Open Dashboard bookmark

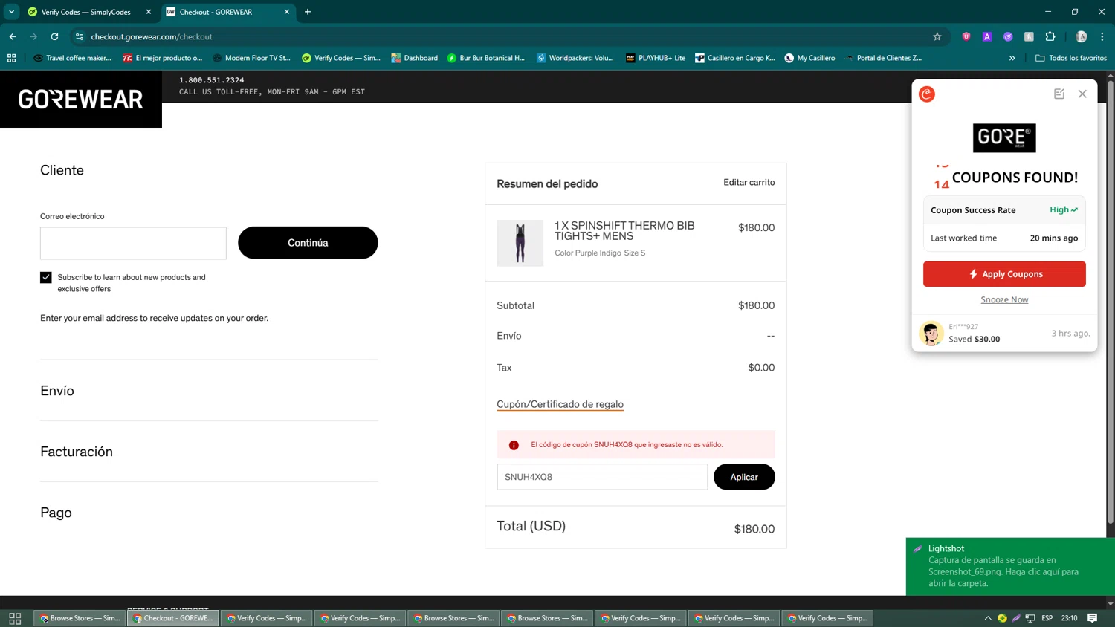tap(415, 58)
